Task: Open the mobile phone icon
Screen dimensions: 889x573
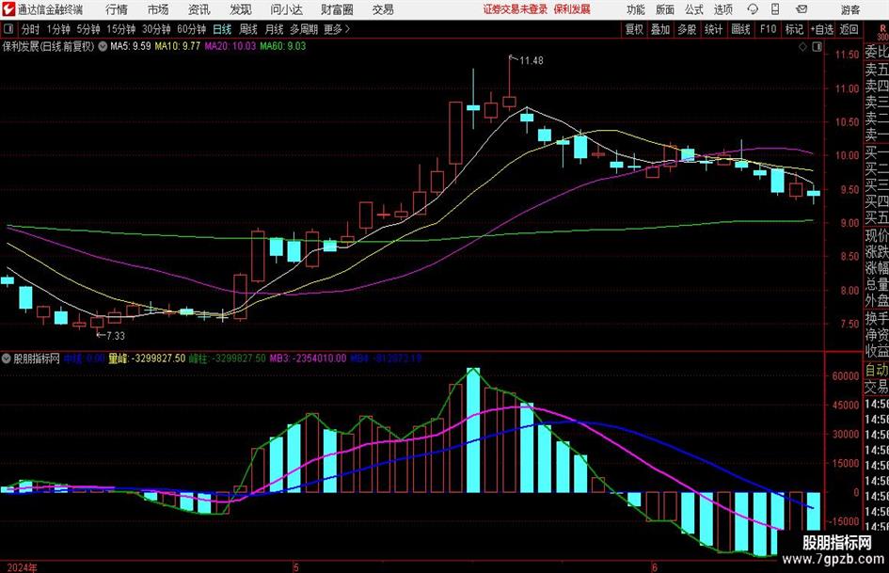Action: pyautogui.click(x=775, y=9)
